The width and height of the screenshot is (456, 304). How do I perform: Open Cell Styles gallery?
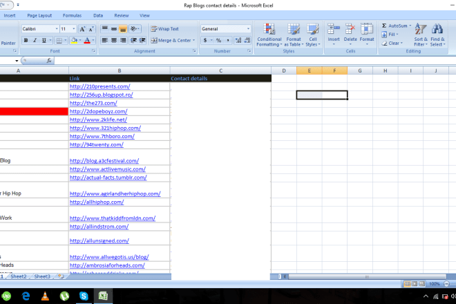tap(312, 35)
